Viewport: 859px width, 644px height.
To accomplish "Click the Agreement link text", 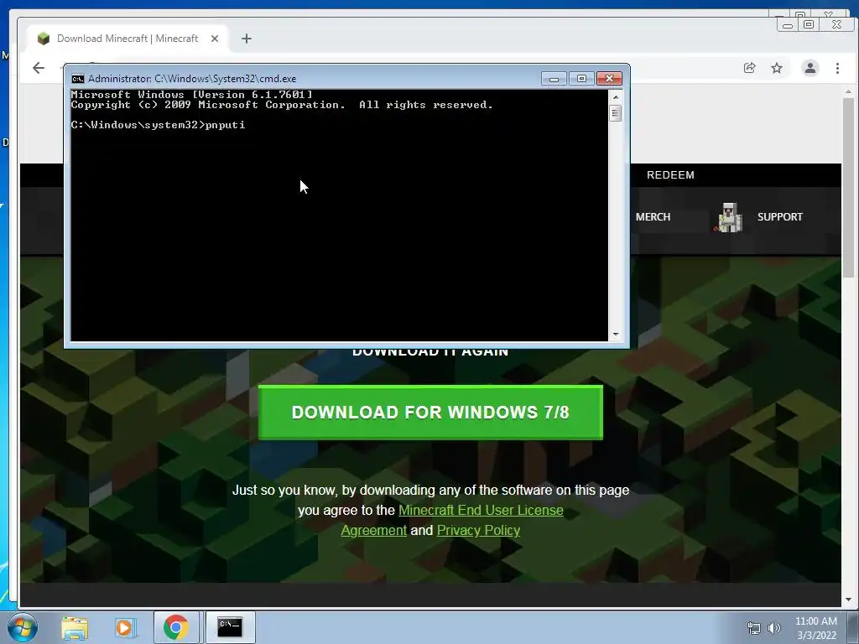I will point(373,530).
